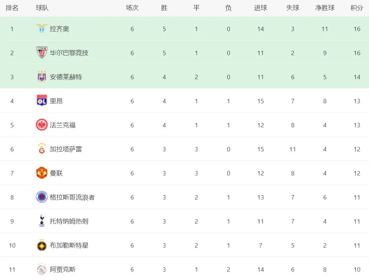Click the FCSB star badge icon
Viewport: 369px width, 280px height.
tap(42, 245)
